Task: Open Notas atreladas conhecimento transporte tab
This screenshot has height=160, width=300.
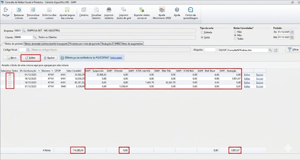Action: (x=46, y=44)
